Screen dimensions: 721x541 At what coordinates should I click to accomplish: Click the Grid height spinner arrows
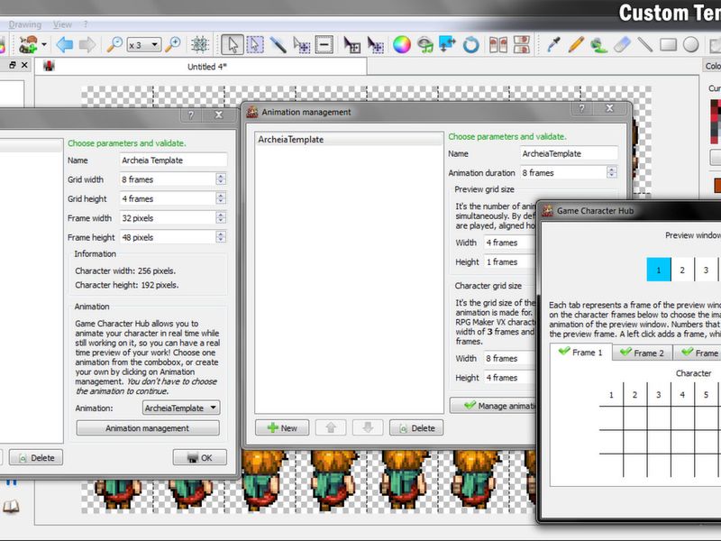221,198
